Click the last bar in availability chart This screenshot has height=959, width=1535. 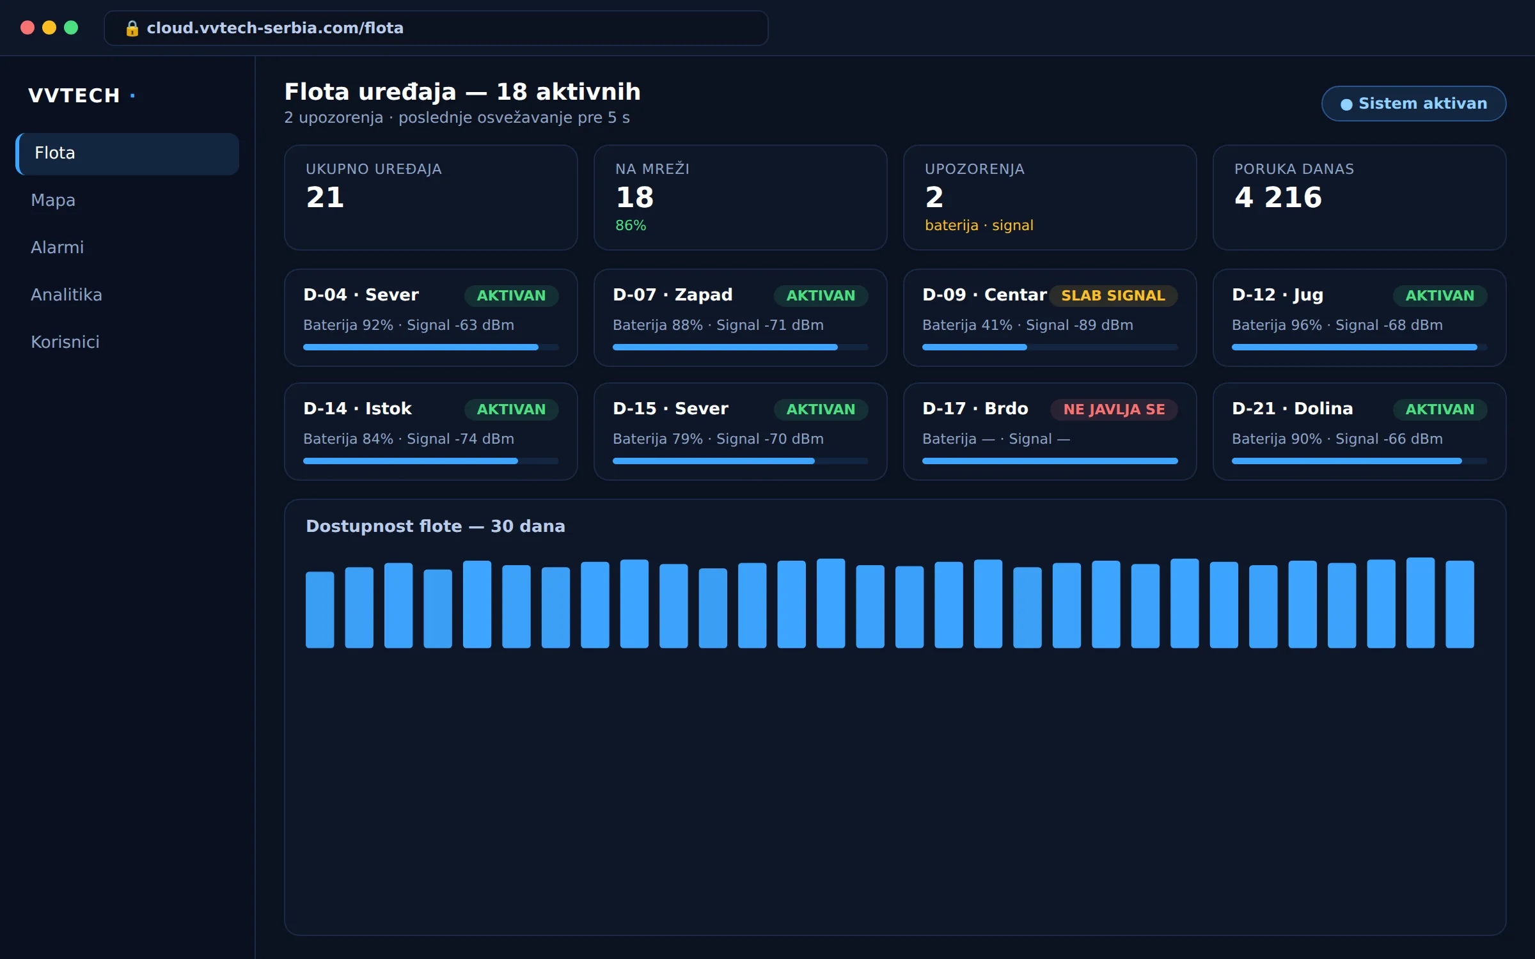point(1460,605)
